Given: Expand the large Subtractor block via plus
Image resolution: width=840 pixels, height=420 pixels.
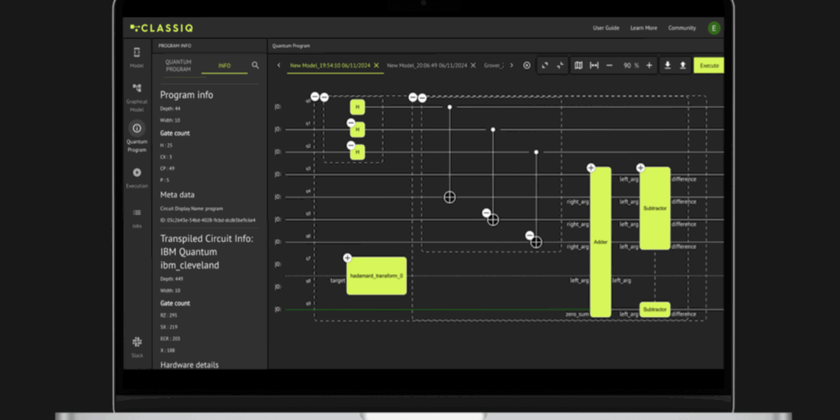Looking at the screenshot, I should [640, 168].
